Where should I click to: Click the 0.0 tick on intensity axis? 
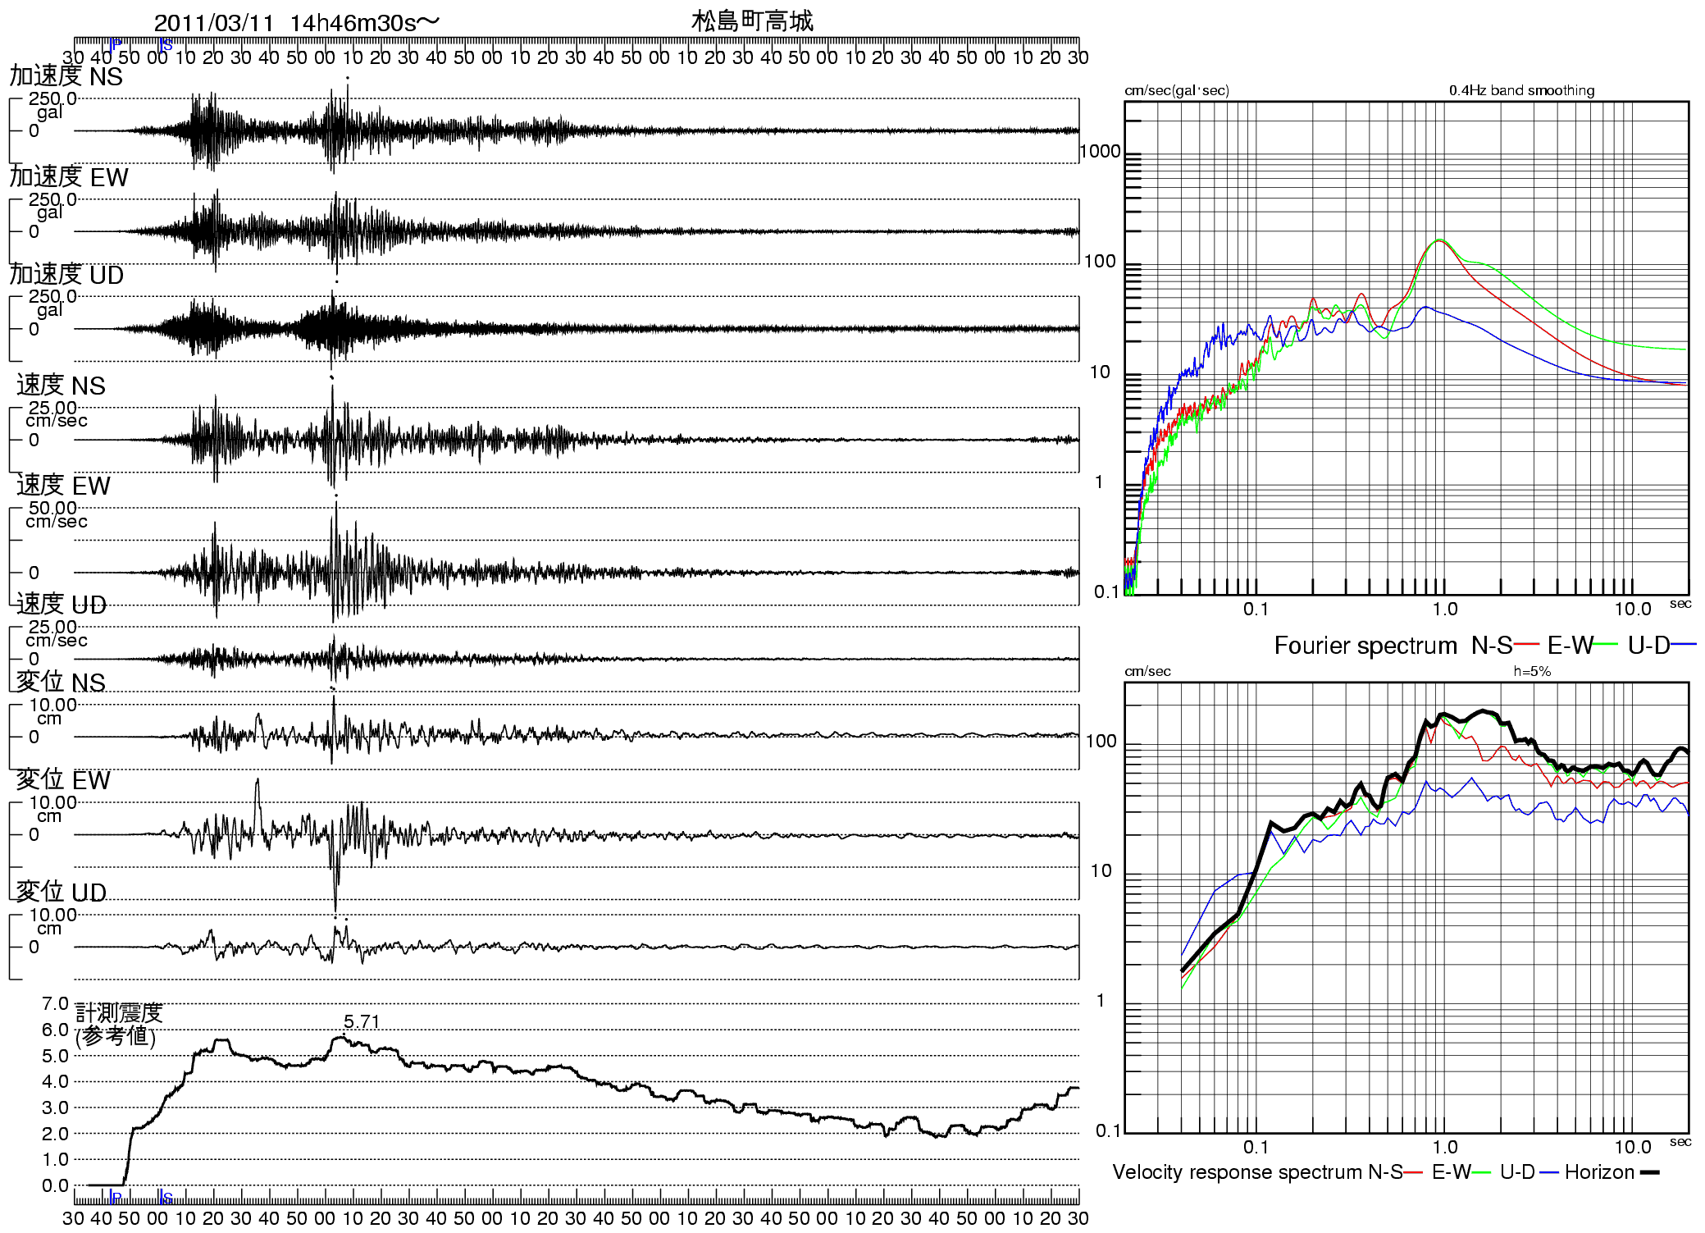click(55, 1185)
